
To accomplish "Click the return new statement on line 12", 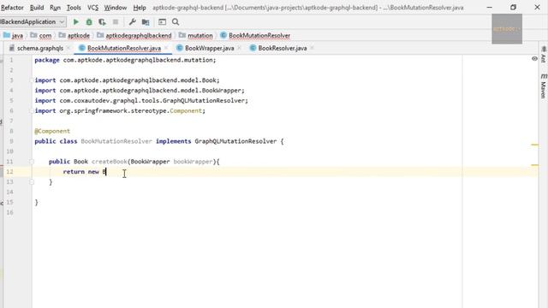I will (85, 172).
